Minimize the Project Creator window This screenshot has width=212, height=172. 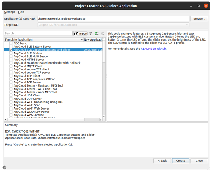point(191,6)
